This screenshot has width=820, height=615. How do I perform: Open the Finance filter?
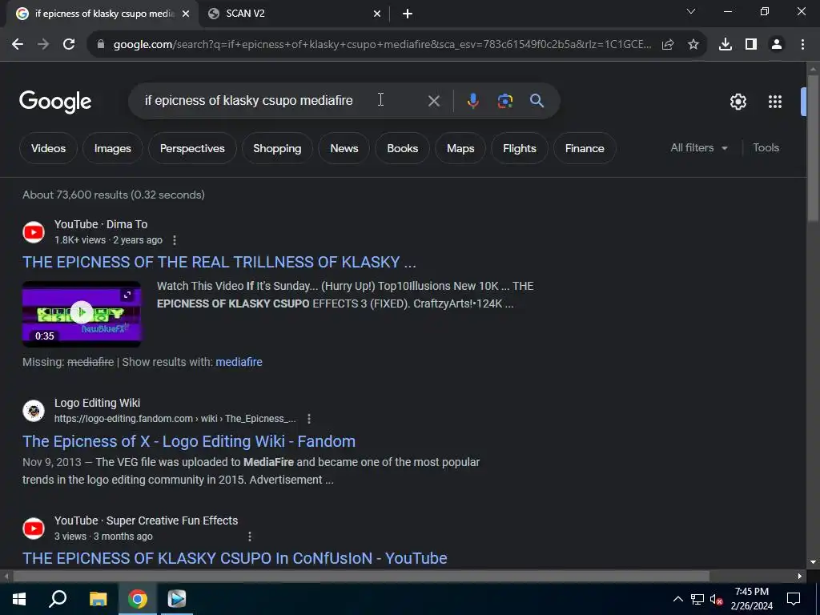click(x=585, y=148)
